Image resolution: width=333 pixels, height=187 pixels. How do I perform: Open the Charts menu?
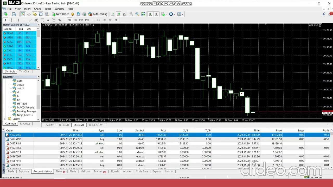click(38, 9)
